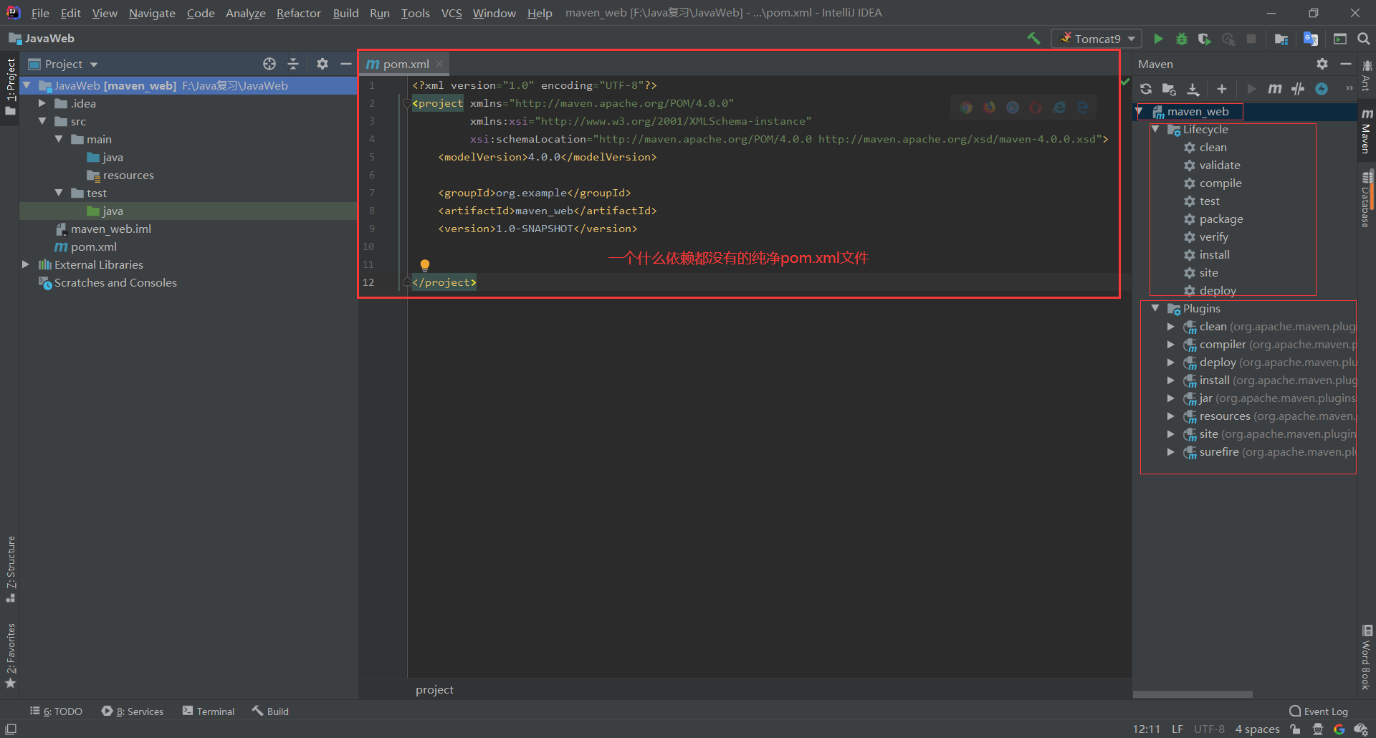Open the Services tool window
The height and width of the screenshot is (738, 1376).
coord(133,711)
